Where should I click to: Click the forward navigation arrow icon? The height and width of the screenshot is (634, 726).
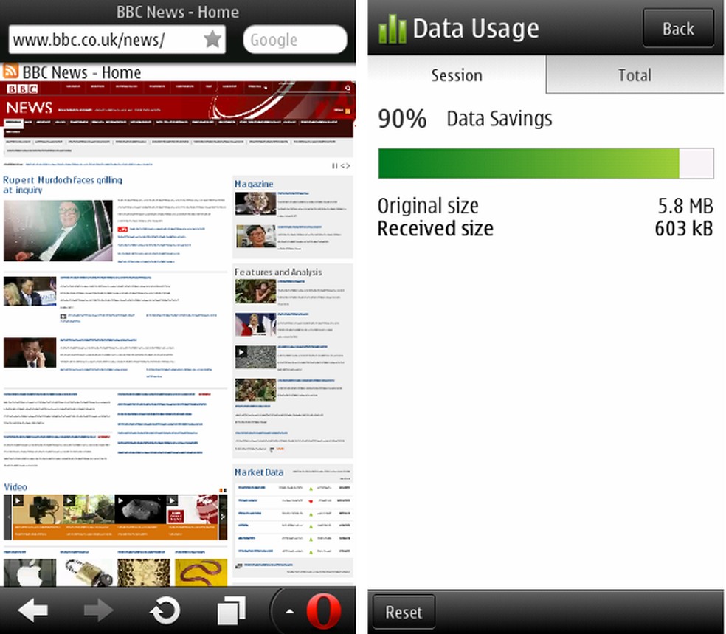pos(98,611)
